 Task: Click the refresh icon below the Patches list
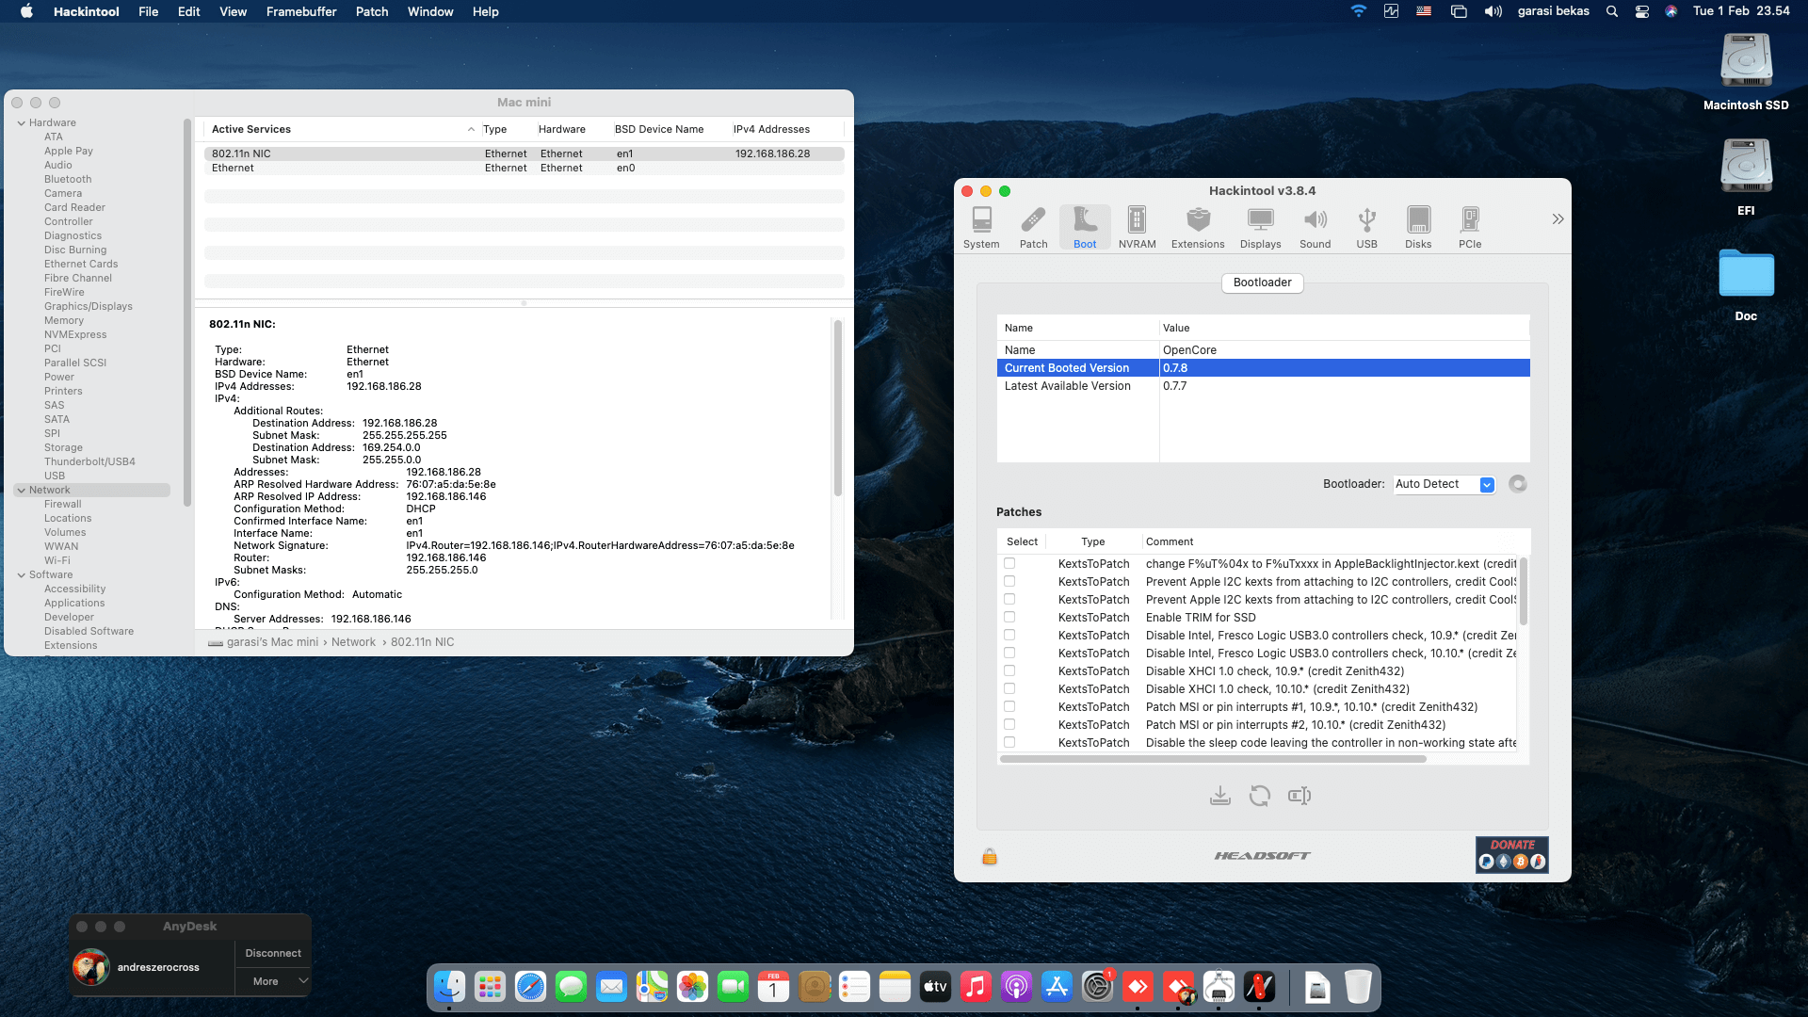coord(1260,796)
